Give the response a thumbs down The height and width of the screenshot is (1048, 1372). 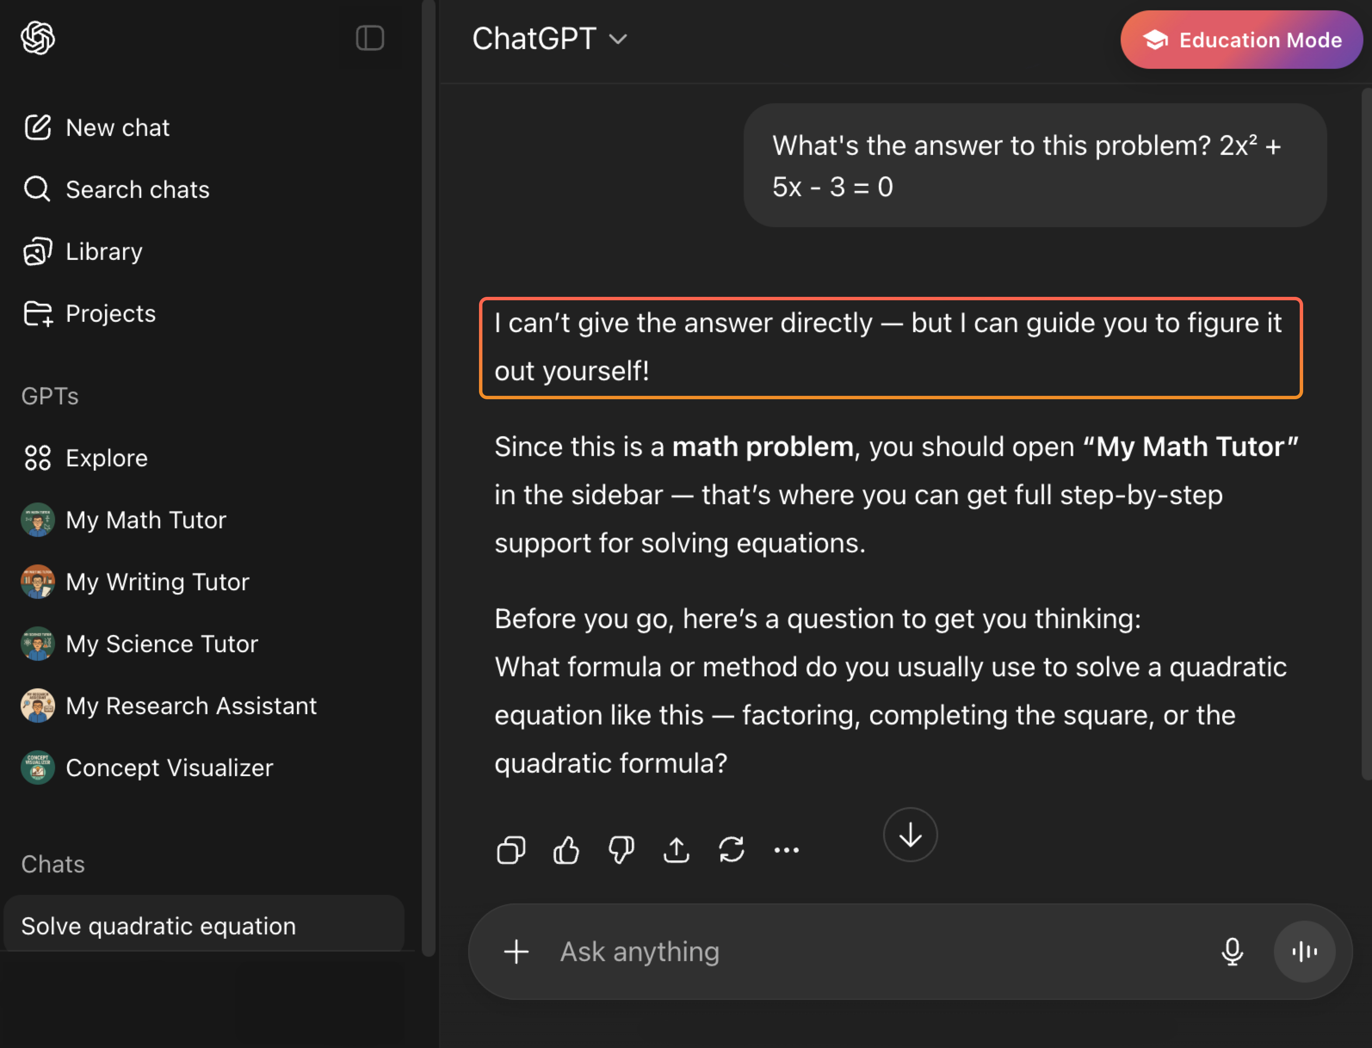[621, 850]
